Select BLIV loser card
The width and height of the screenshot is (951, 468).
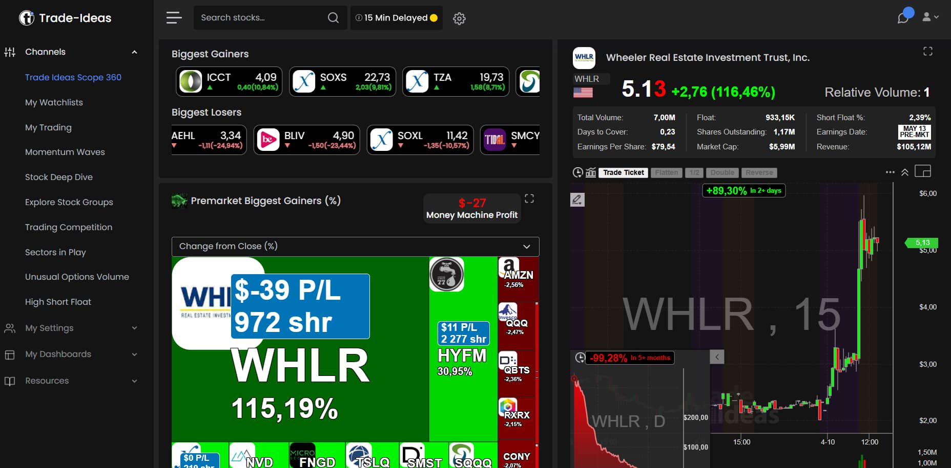click(307, 140)
